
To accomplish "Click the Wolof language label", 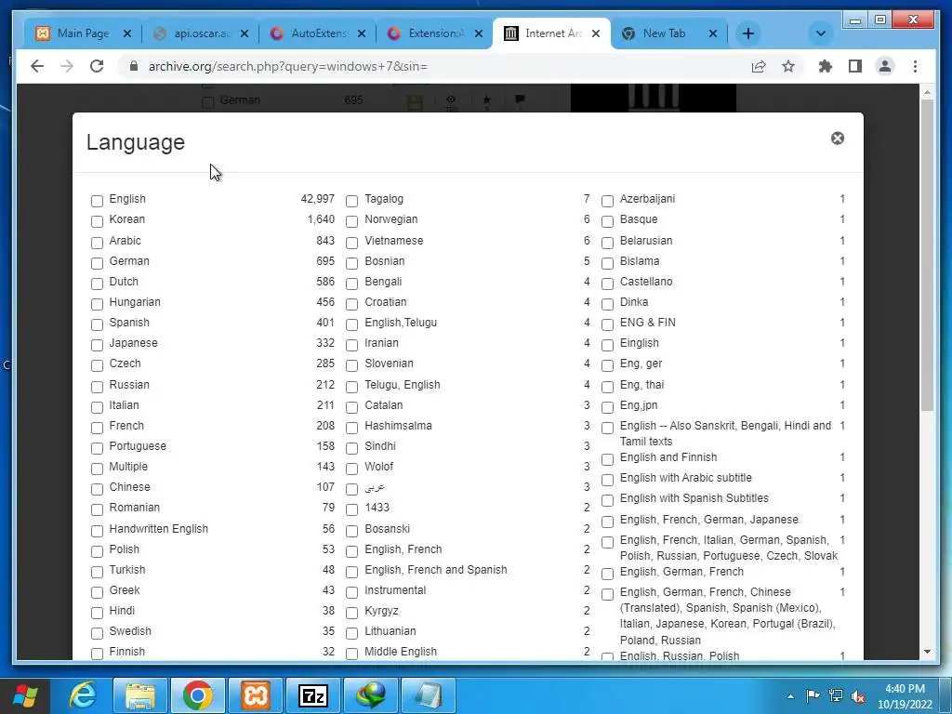I will tap(379, 467).
